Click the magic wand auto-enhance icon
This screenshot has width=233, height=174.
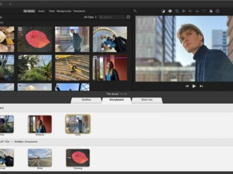pyautogui.click(x=135, y=11)
